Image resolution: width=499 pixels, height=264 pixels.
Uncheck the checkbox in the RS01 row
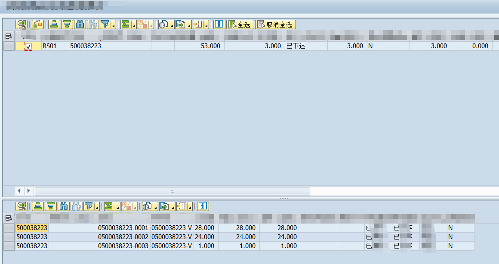pyautogui.click(x=28, y=46)
